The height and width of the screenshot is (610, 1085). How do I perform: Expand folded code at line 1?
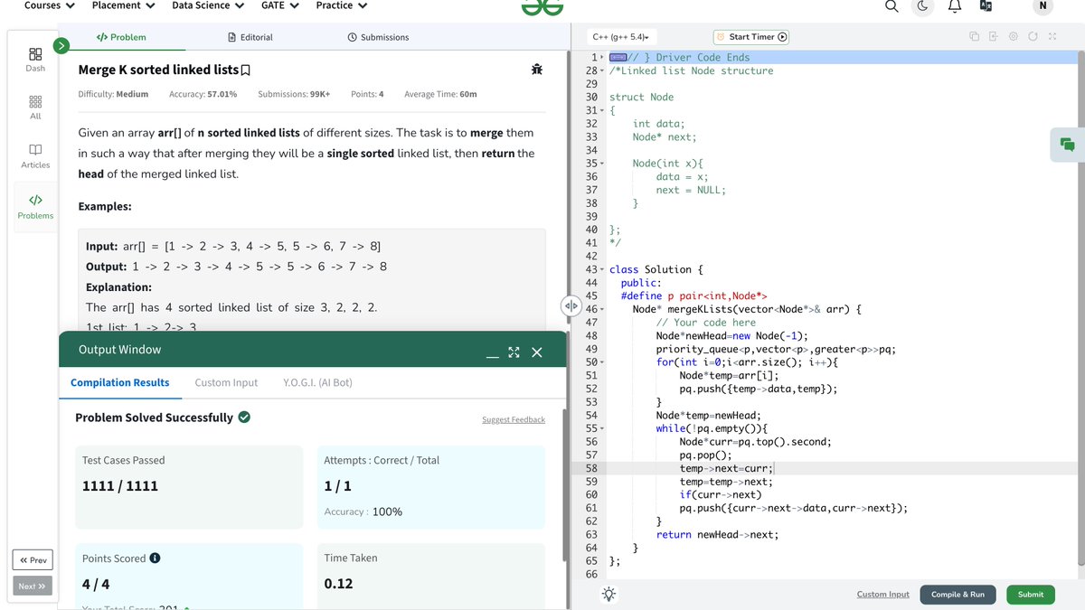click(604, 58)
